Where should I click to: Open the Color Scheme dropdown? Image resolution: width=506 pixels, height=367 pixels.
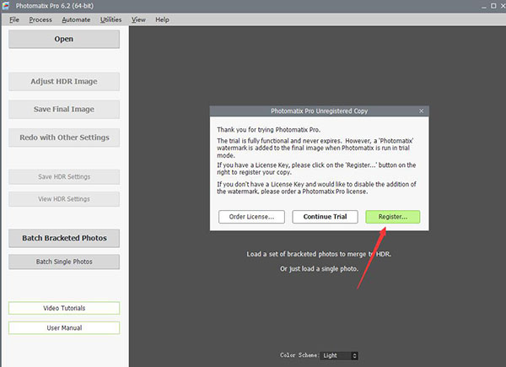coord(339,356)
